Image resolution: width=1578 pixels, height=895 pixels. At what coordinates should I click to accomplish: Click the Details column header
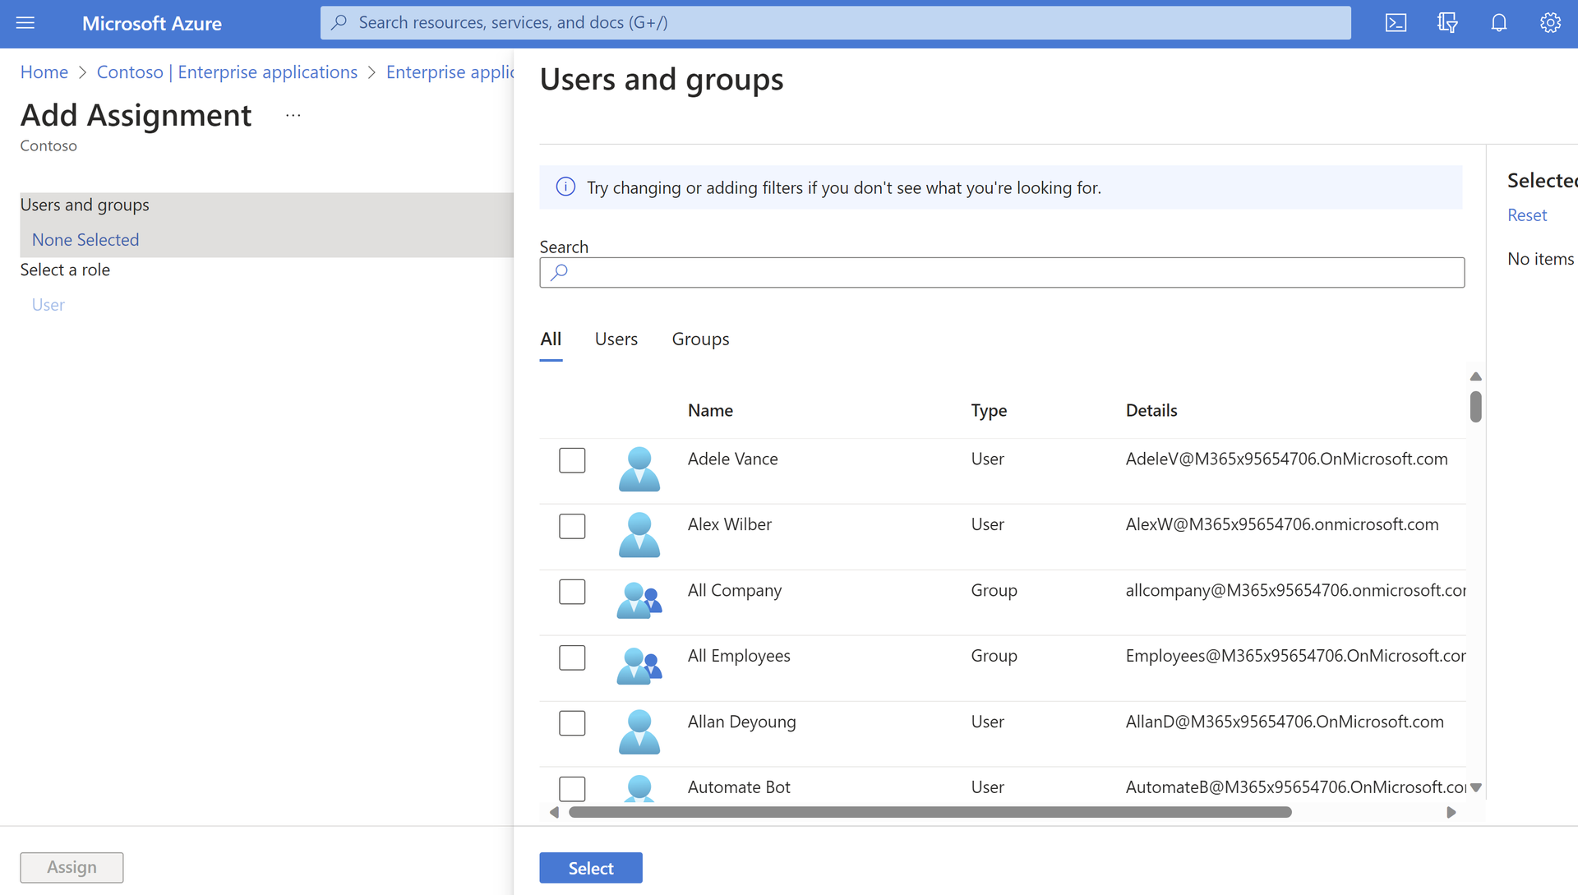(1151, 410)
